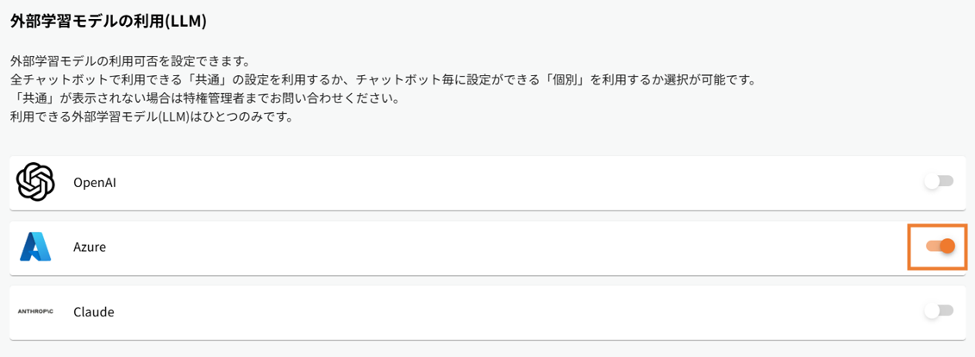Click the 外部学習モデルの利用(LLM) heading
This screenshot has height=357, width=975.
(x=108, y=21)
